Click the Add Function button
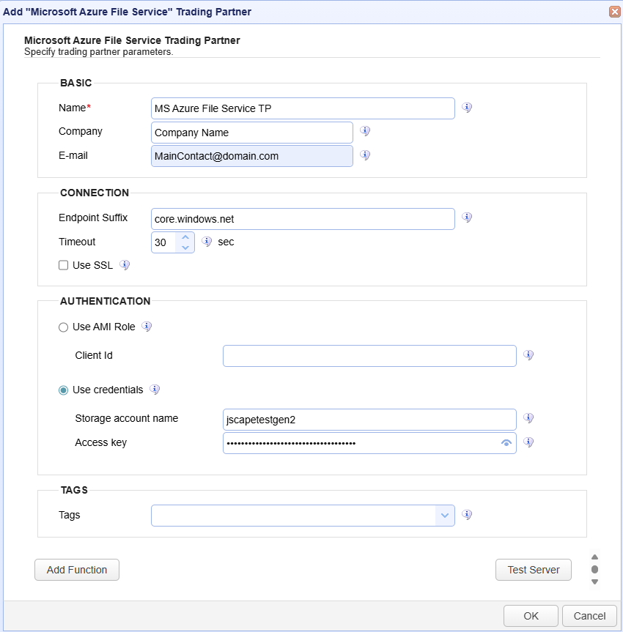 pos(77,570)
